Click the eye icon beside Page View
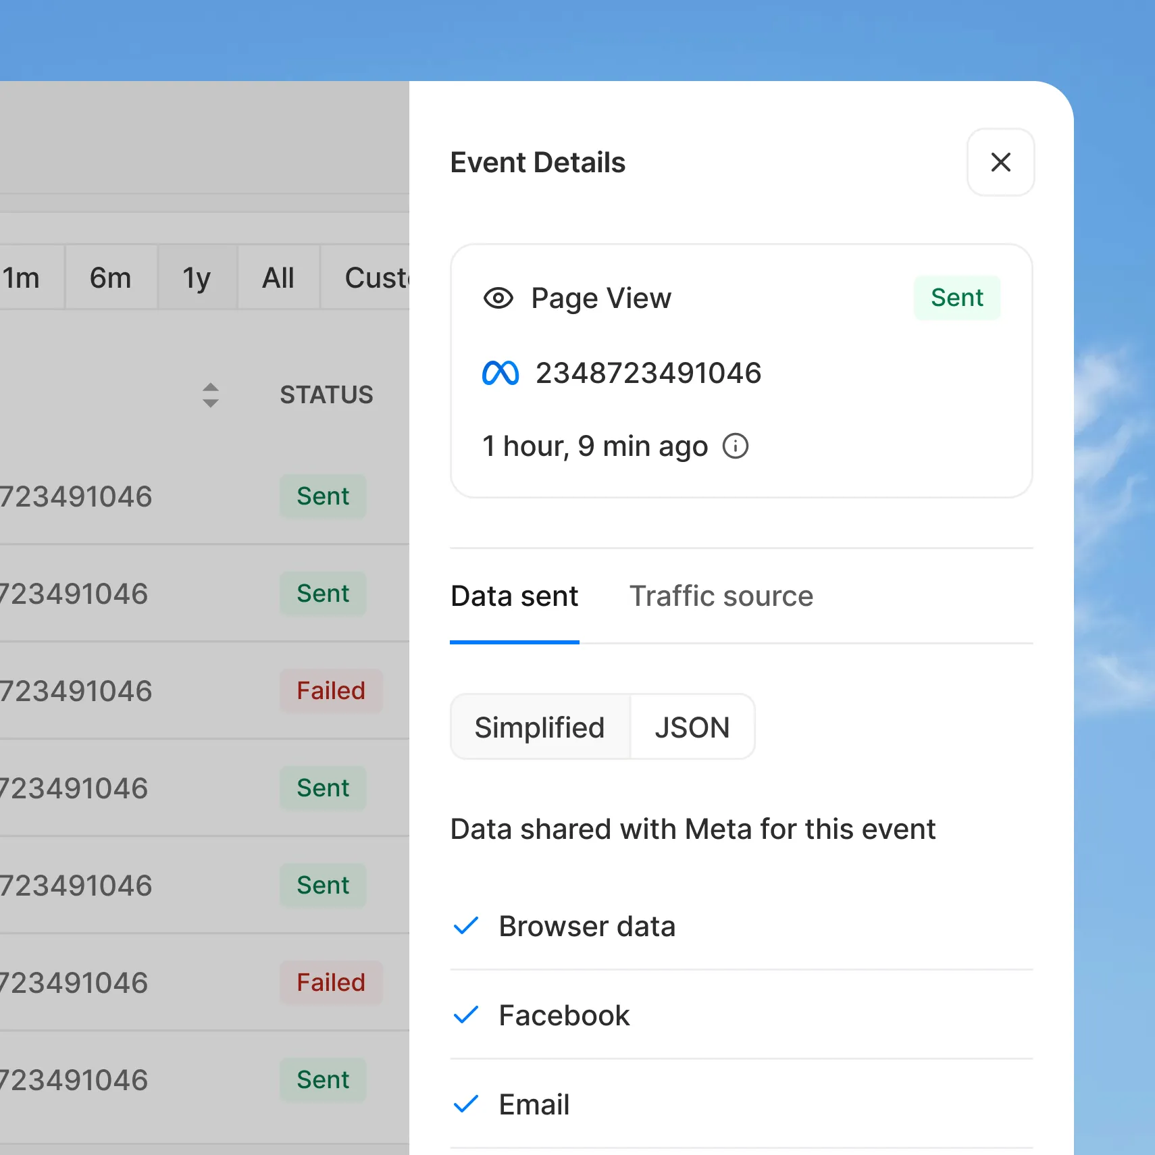1155x1155 pixels. point(498,298)
